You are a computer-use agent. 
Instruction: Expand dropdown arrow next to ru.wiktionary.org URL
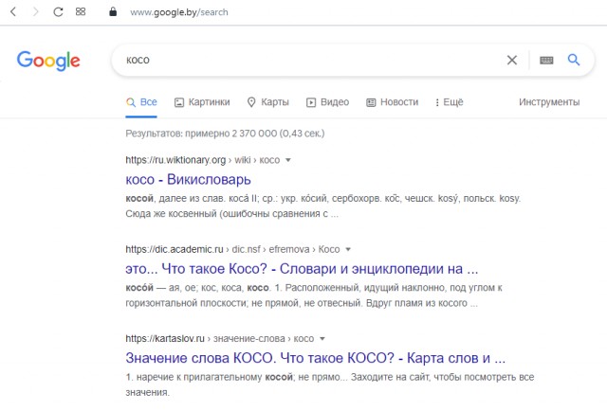288,160
